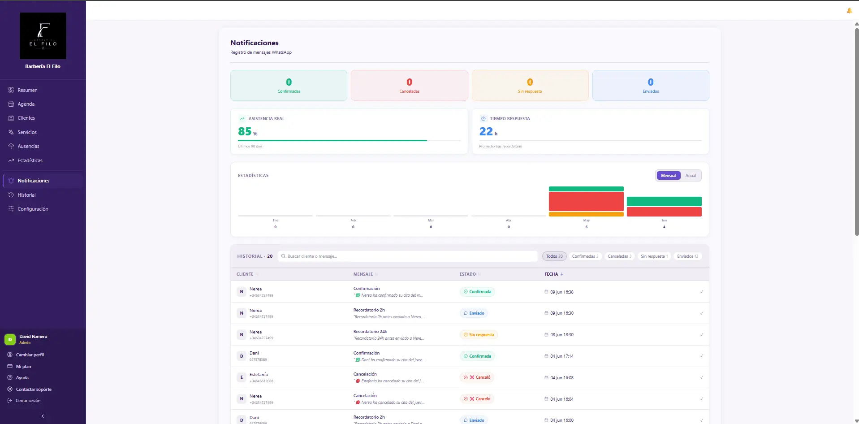The height and width of the screenshot is (424, 859).
Task: Click the Canceladas summary card
Action: [410, 85]
